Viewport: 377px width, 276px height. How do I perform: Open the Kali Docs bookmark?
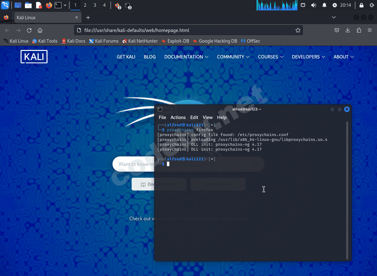[73, 41]
